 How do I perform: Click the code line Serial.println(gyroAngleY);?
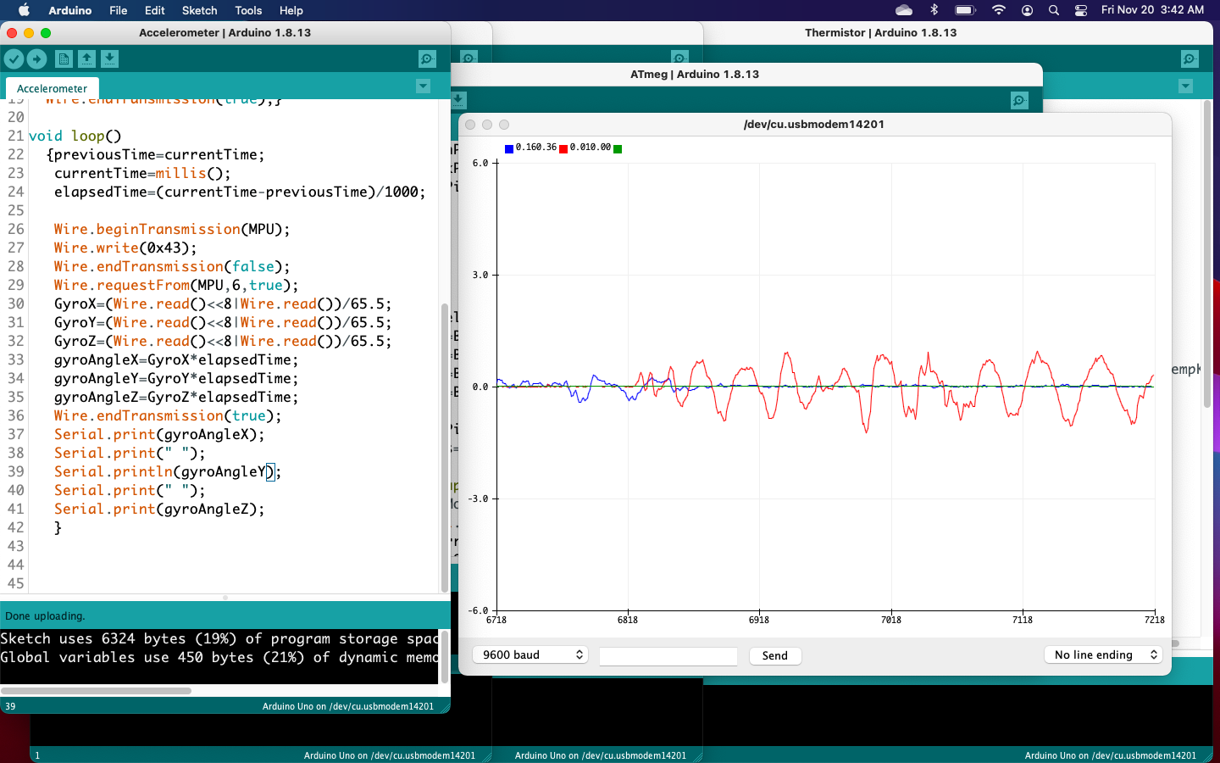point(167,471)
